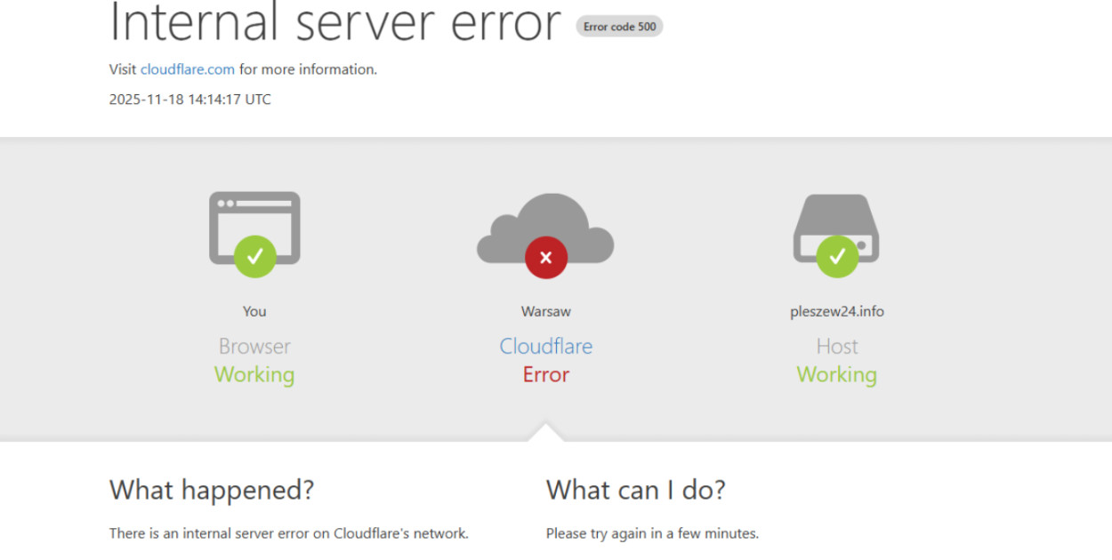The width and height of the screenshot is (1112, 560).
Task: Click the pleszew24.info host name
Action: point(836,311)
